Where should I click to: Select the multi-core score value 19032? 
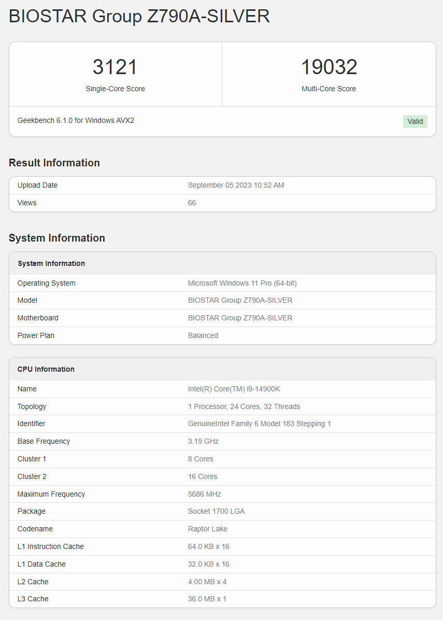coord(329,67)
